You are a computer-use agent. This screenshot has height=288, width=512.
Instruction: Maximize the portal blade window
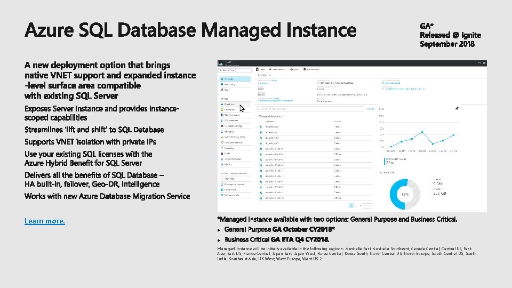click(x=479, y=63)
